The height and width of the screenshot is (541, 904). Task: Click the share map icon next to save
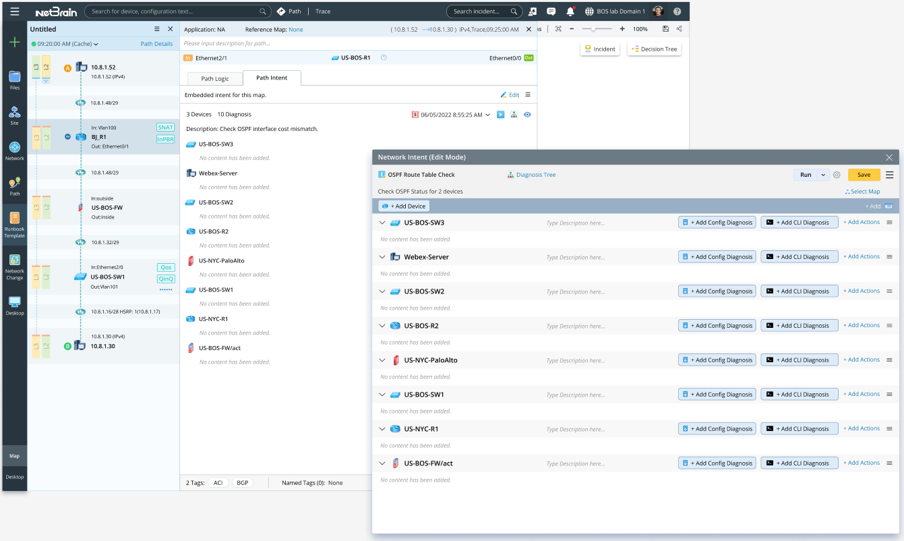pyautogui.click(x=679, y=29)
